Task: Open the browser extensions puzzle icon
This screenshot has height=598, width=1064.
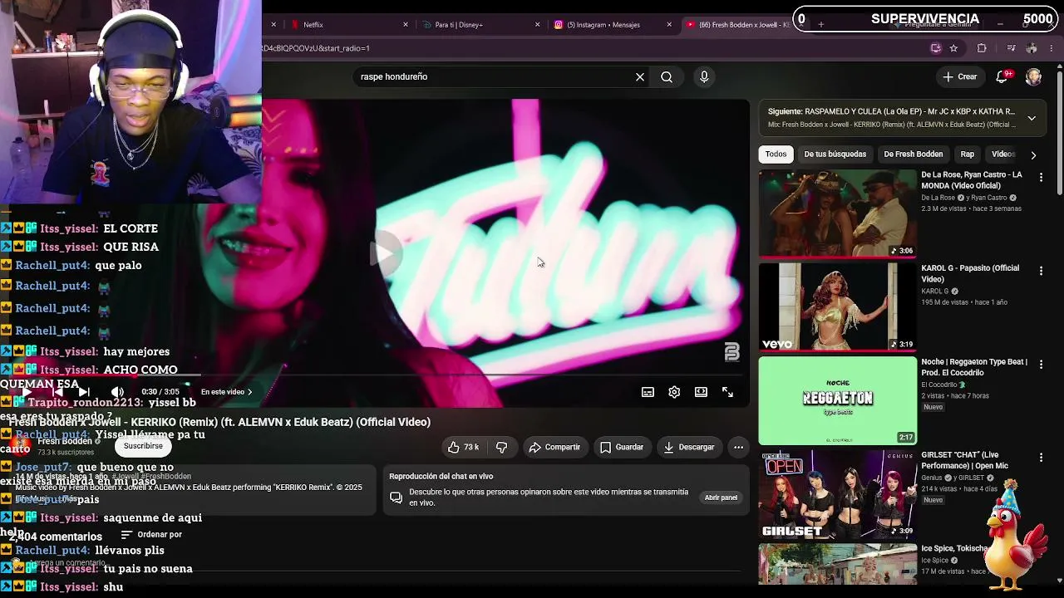Action: tap(982, 48)
